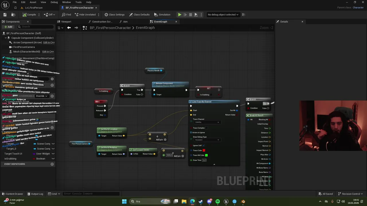Open the Diff dropdown
Viewport: 367px width, 206px height.
50,15
